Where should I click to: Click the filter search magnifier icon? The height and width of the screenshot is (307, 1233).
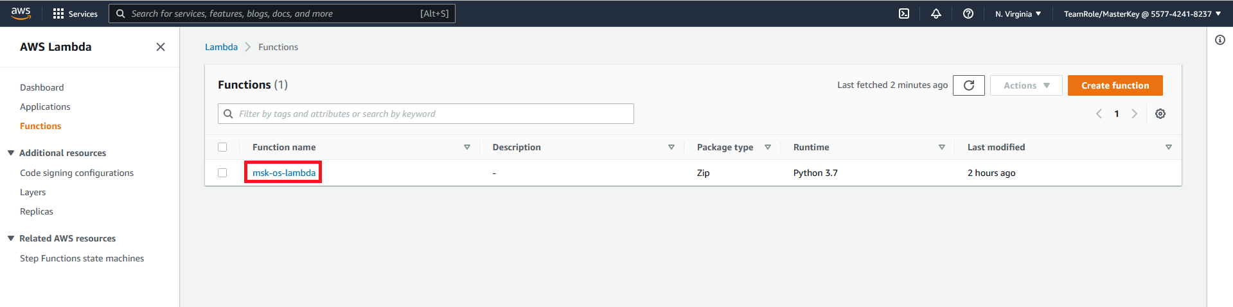click(228, 114)
